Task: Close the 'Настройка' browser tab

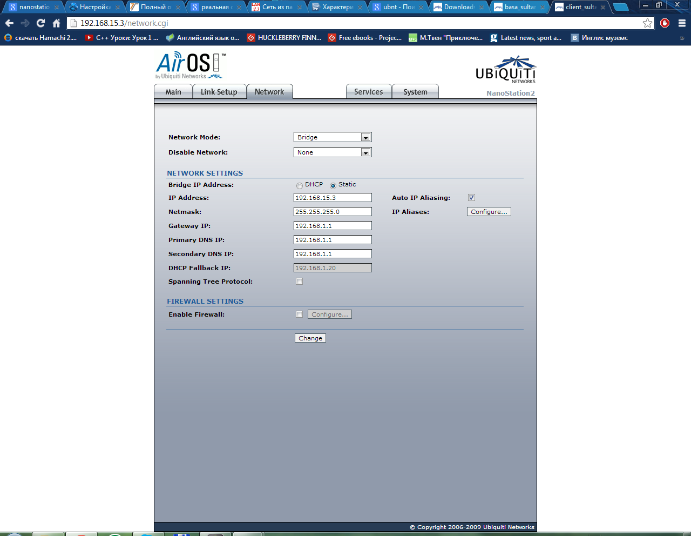Action: click(118, 8)
